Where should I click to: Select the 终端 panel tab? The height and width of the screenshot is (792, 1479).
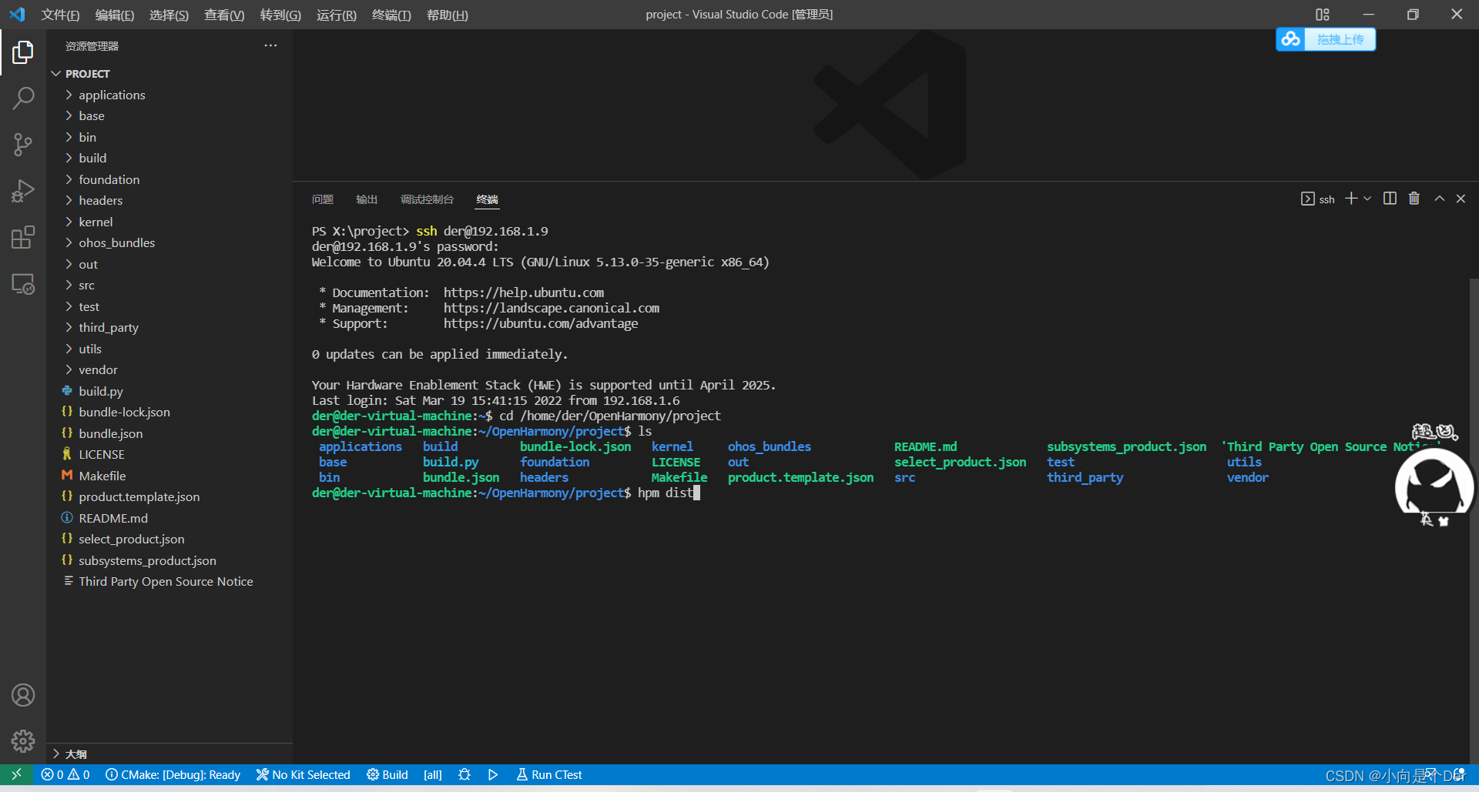[487, 199]
